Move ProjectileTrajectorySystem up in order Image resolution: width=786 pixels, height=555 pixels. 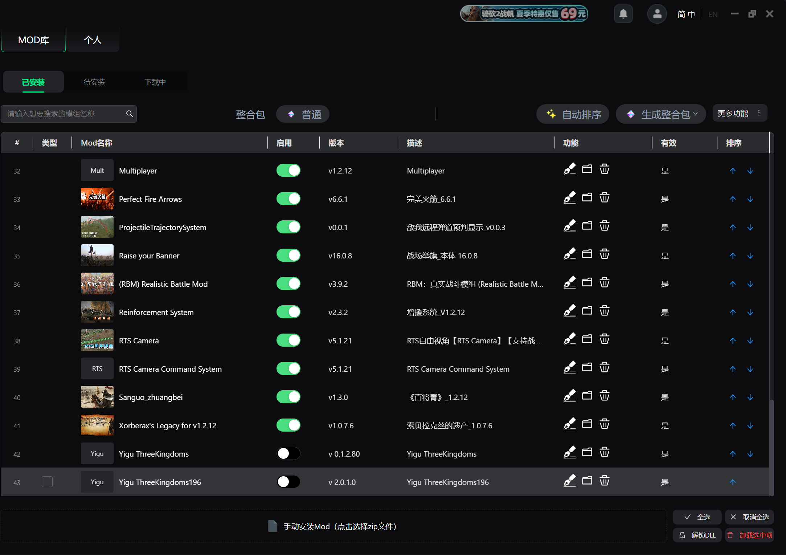(733, 228)
